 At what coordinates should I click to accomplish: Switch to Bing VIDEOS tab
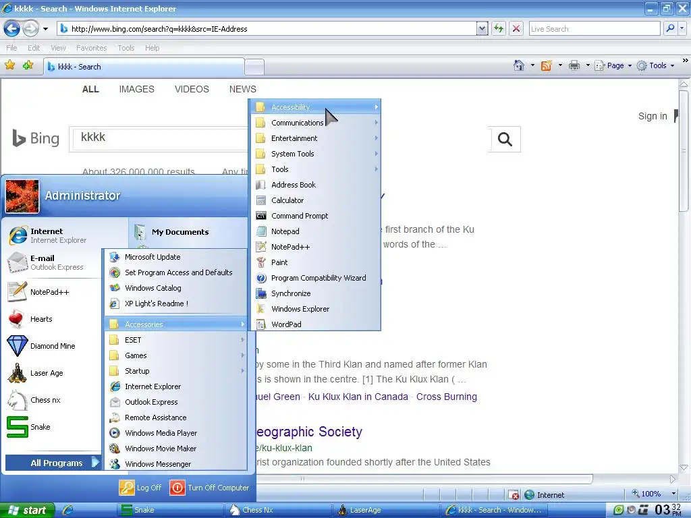coord(192,90)
